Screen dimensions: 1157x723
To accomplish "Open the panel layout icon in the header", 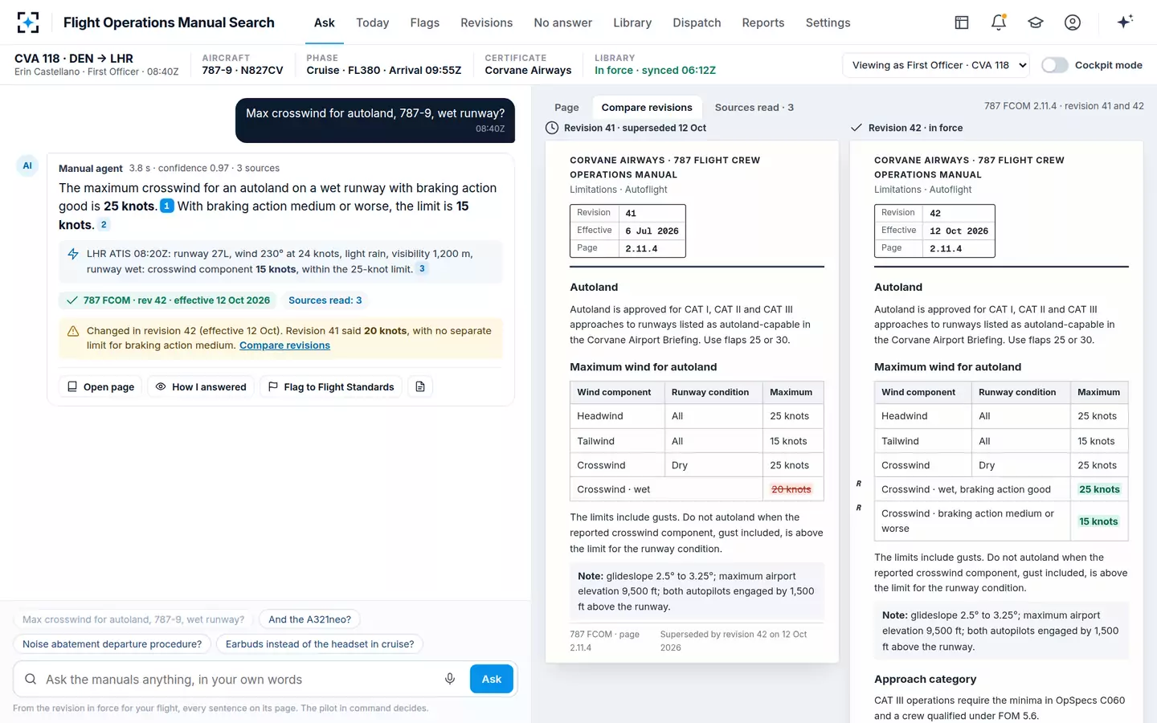I will coord(962,22).
